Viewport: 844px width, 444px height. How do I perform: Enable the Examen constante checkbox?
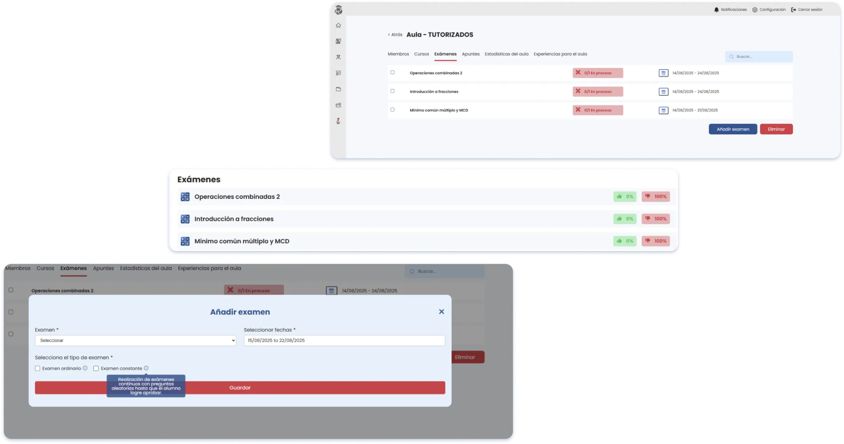96,369
